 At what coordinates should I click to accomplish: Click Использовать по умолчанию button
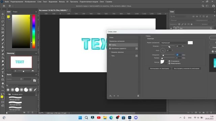click(x=160, y=69)
